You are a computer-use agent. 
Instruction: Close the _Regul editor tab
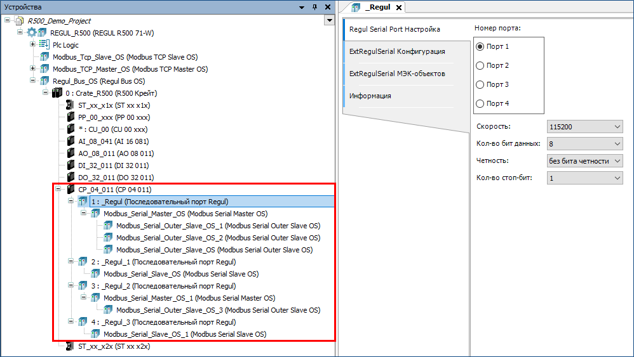tap(398, 8)
